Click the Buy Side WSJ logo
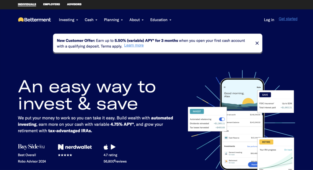 tap(31, 147)
